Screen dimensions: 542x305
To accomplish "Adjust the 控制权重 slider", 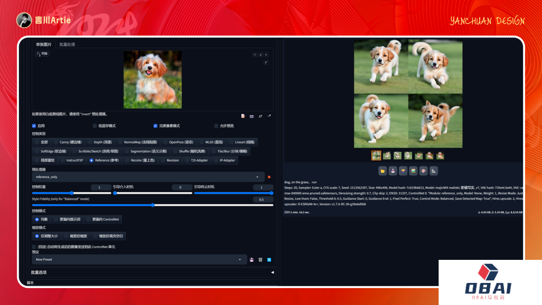I will click(x=72, y=193).
